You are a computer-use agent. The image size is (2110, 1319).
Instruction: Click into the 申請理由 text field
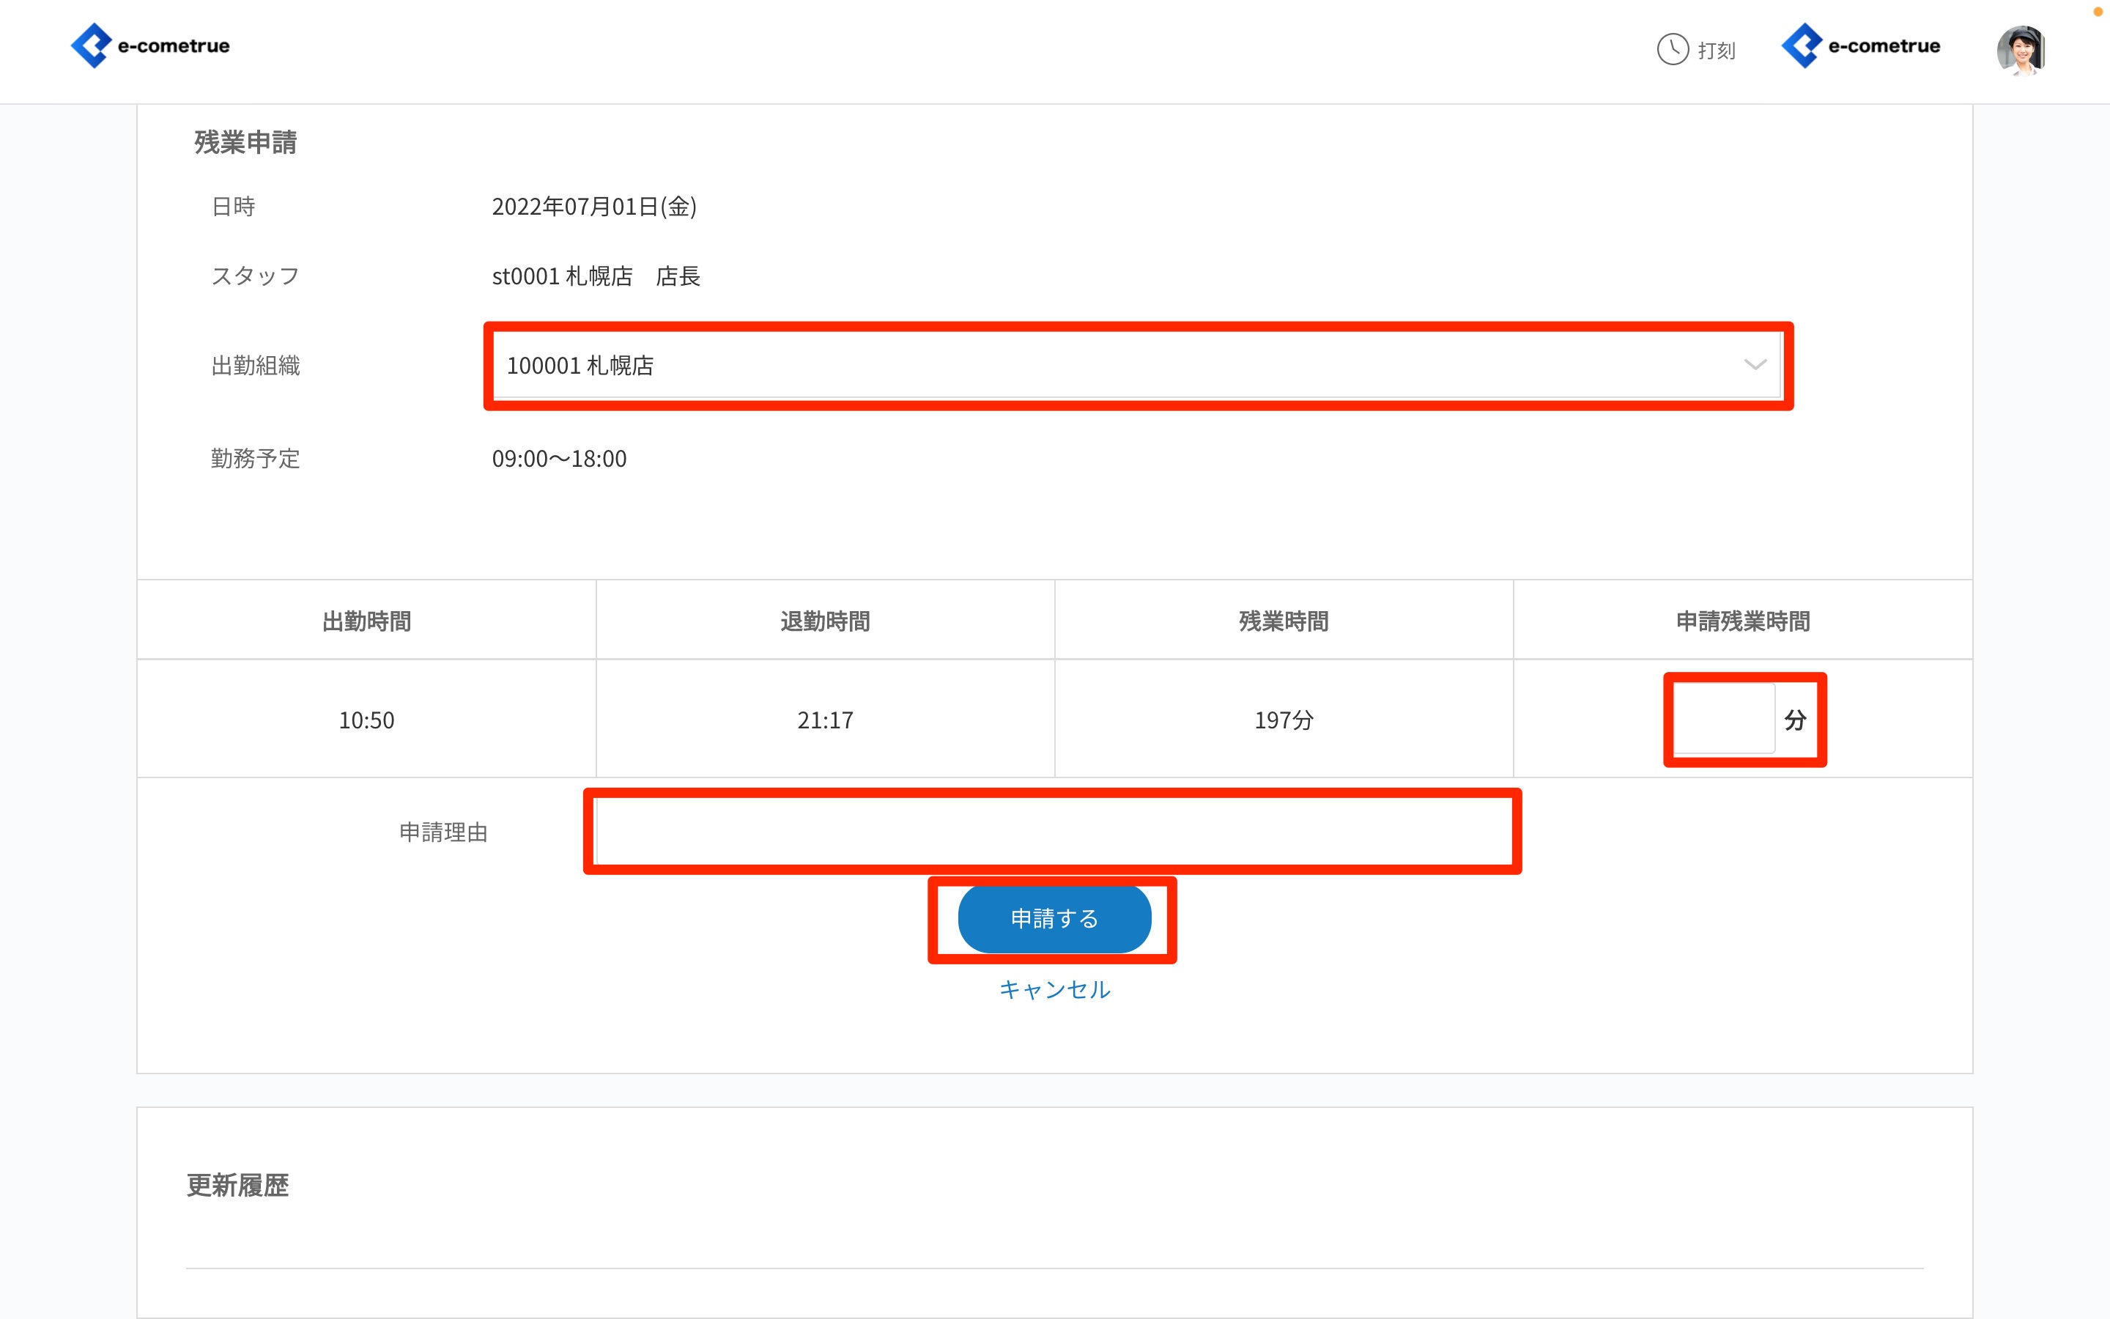[x=1052, y=832]
